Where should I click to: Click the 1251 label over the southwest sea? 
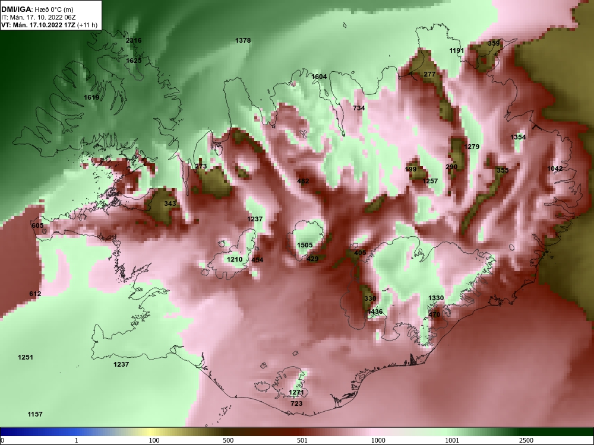point(26,357)
